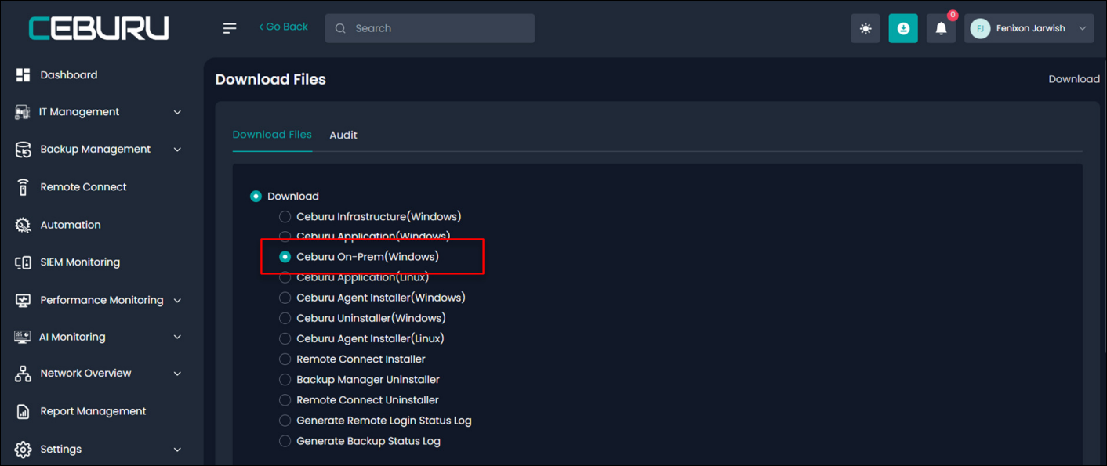Expand Performance Monitoring chevron
This screenshot has width=1107, height=466.
177,300
